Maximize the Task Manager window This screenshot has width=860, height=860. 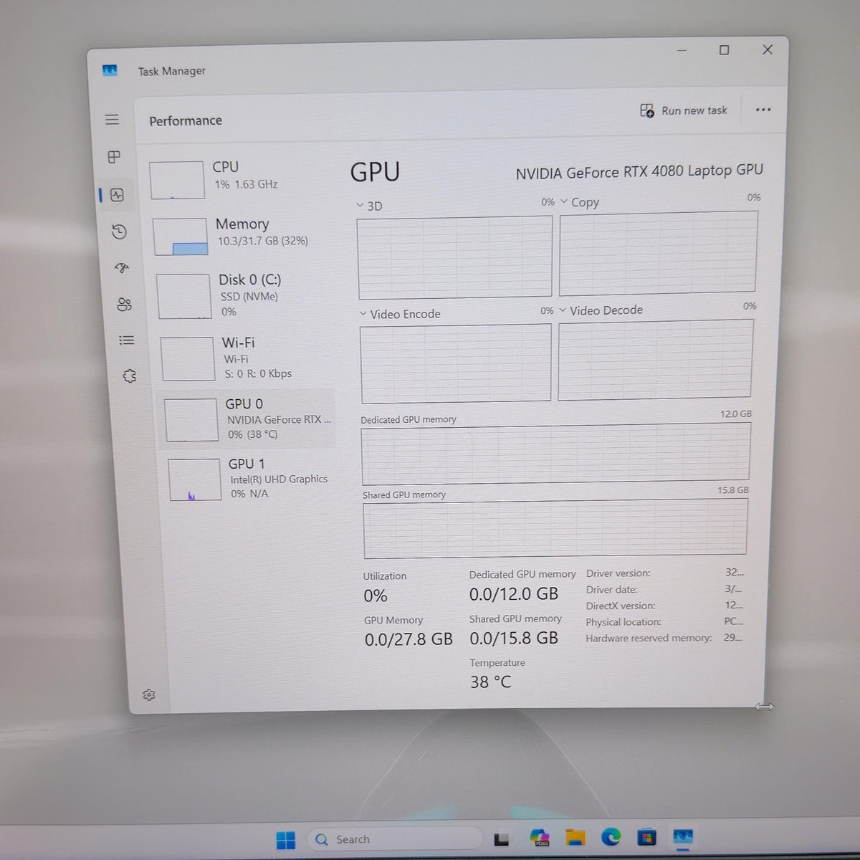[x=724, y=49]
